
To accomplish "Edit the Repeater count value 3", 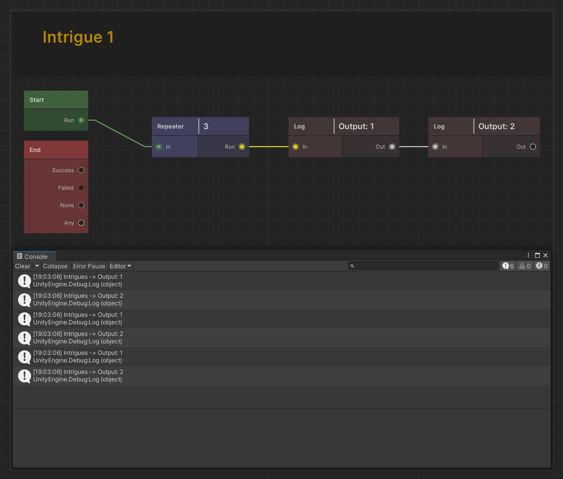I will point(223,127).
